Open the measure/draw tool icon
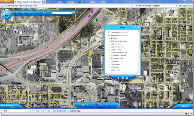 tap(101, 105)
